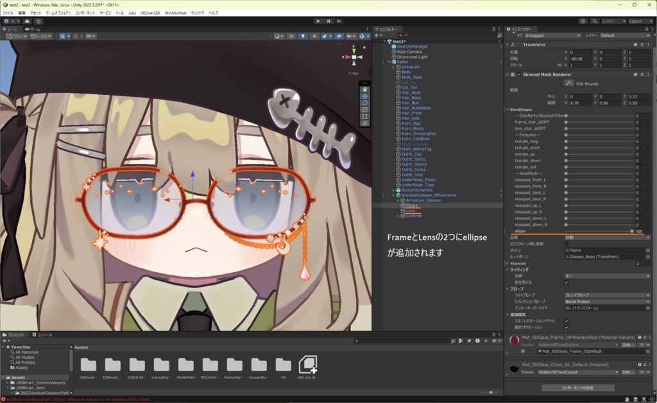Click the Edit Bounds button

pos(568,83)
